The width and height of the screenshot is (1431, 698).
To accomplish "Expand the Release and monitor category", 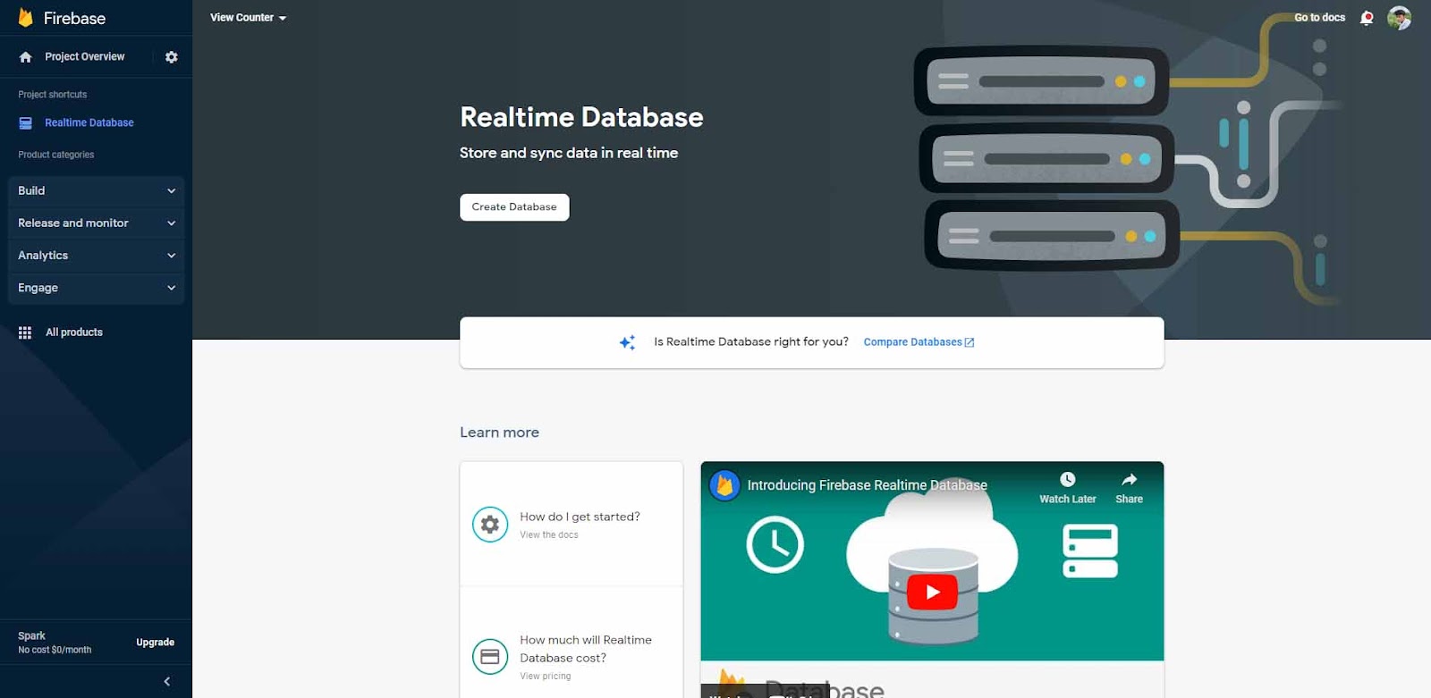I will pos(97,223).
